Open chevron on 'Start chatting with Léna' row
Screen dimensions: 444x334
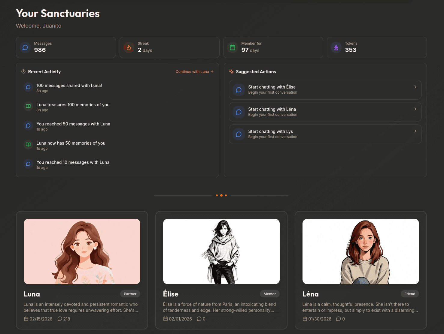click(415, 109)
